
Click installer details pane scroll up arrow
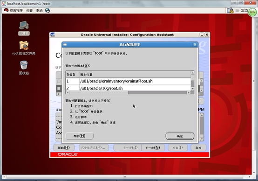202,115
